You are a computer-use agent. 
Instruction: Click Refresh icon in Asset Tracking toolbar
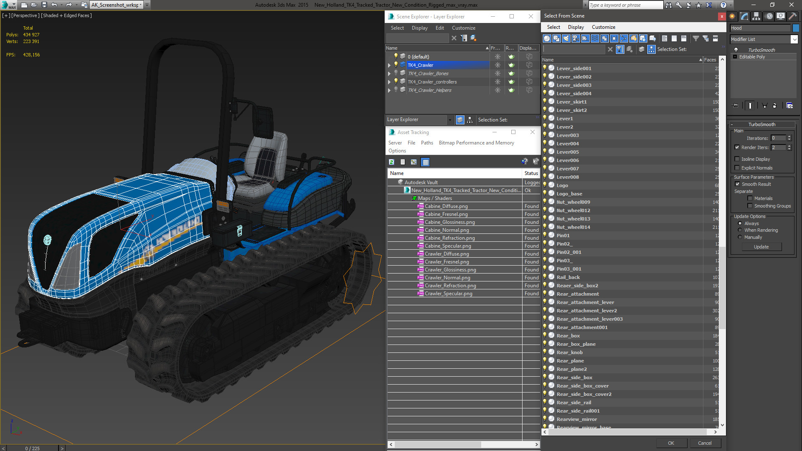pyautogui.click(x=391, y=162)
